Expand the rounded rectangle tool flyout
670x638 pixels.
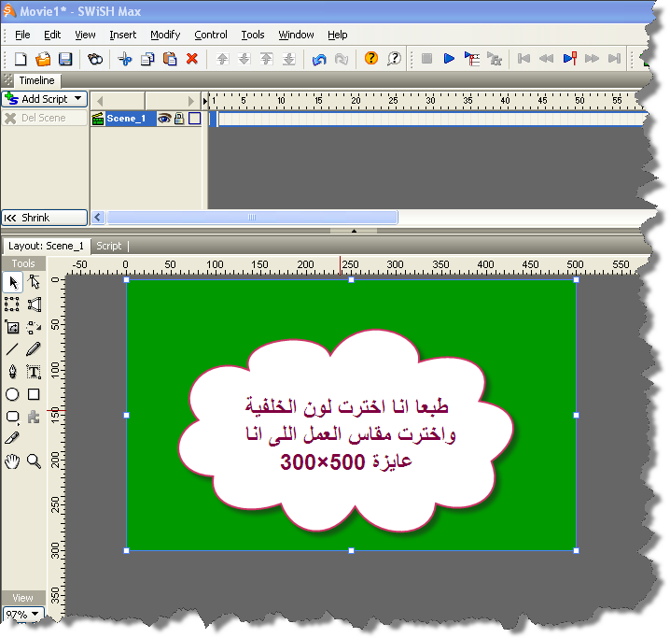click(13, 417)
